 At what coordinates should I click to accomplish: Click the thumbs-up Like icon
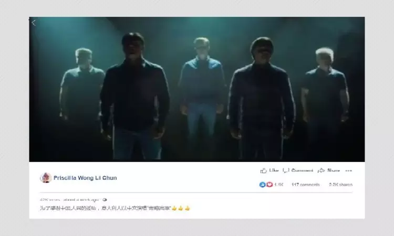(263, 170)
